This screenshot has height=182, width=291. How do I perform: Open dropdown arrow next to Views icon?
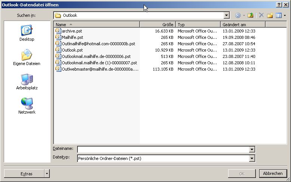coord(285,16)
